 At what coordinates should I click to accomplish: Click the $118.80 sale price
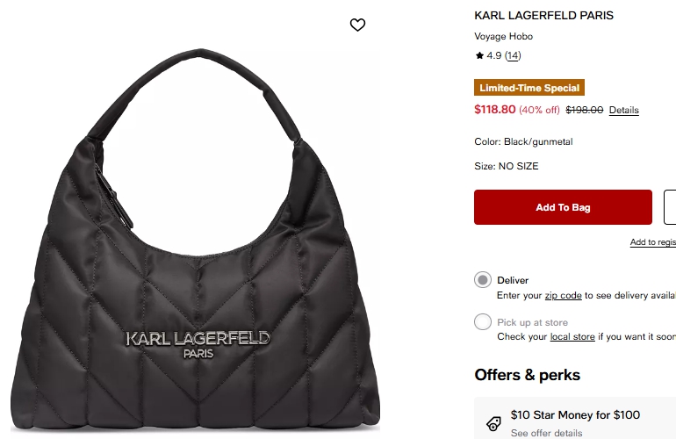pyautogui.click(x=495, y=110)
